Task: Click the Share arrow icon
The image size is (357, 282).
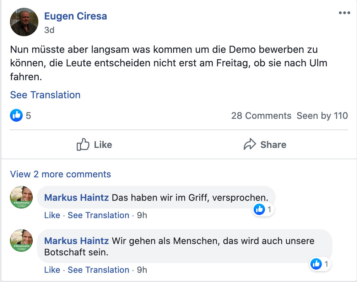Action: click(x=250, y=145)
